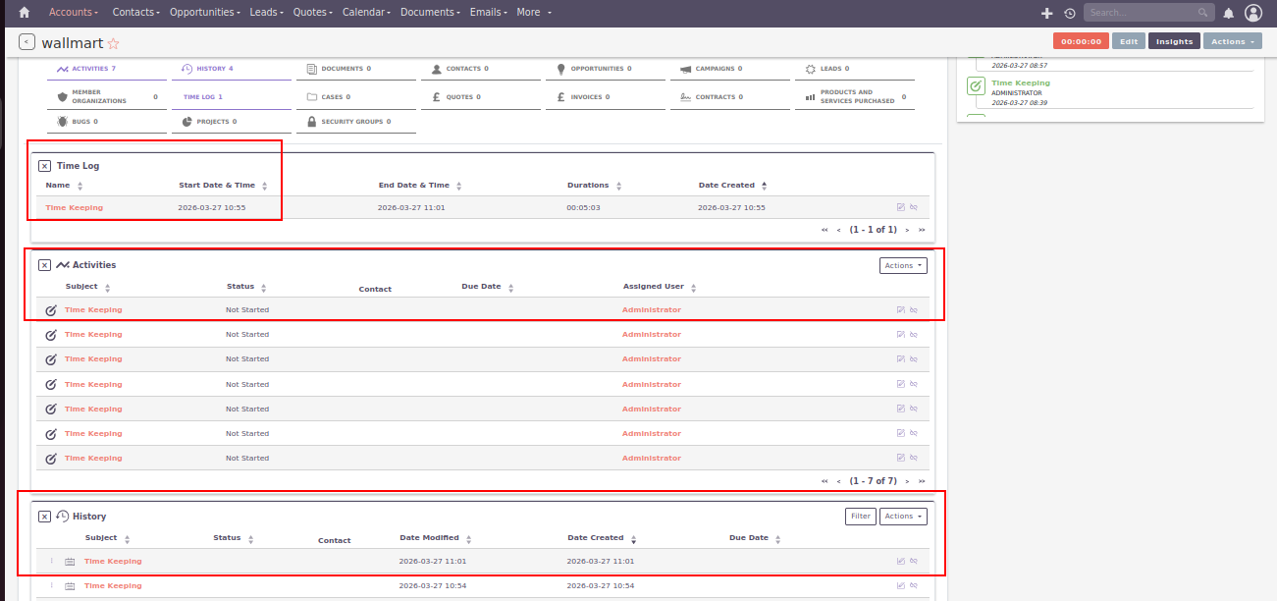Expand the record Actions dropdown in the header
The image size is (1277, 601).
[x=1232, y=41]
